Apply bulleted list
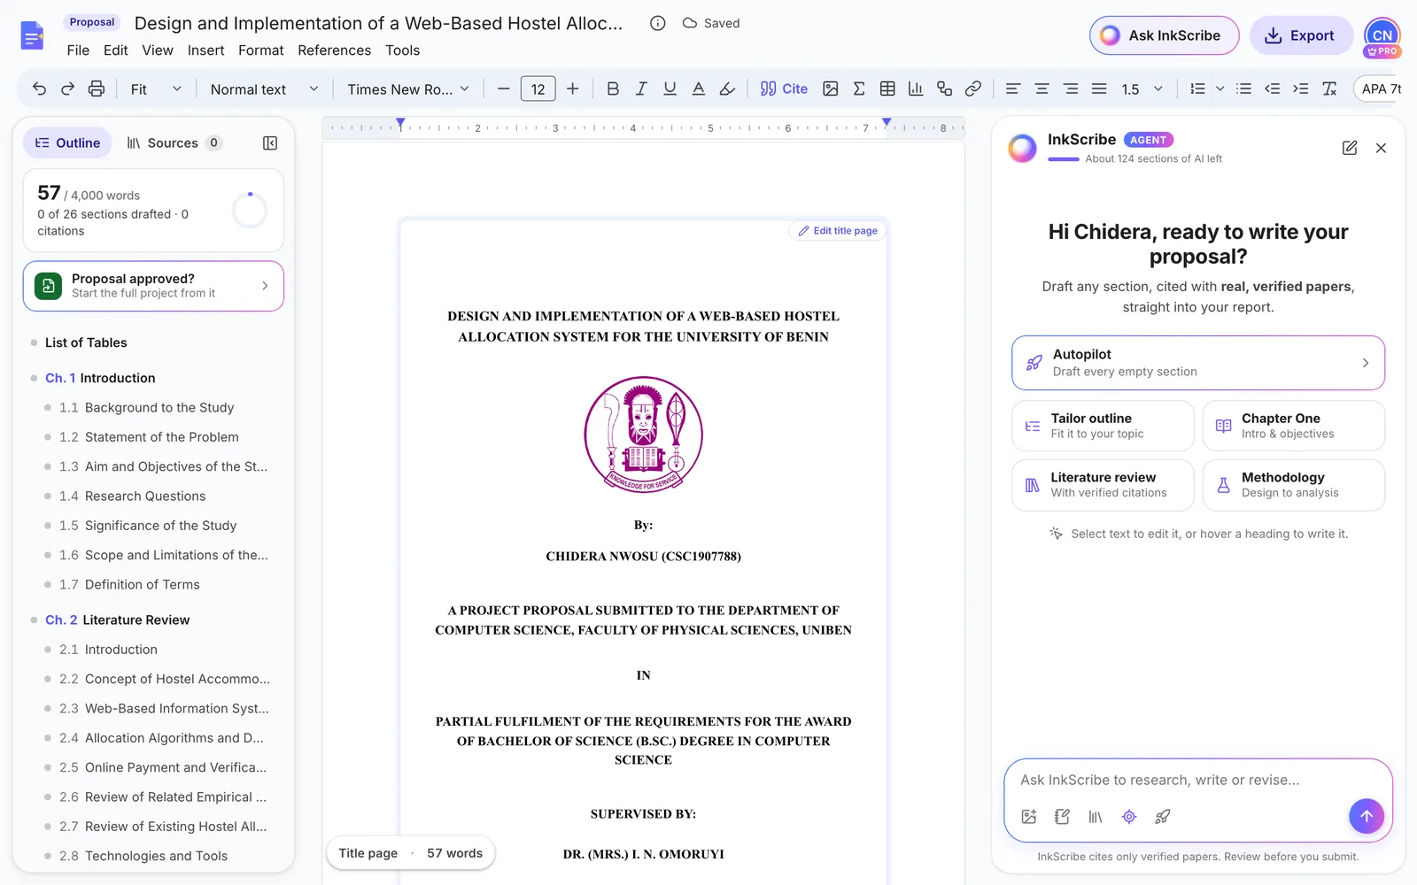 1244,88
